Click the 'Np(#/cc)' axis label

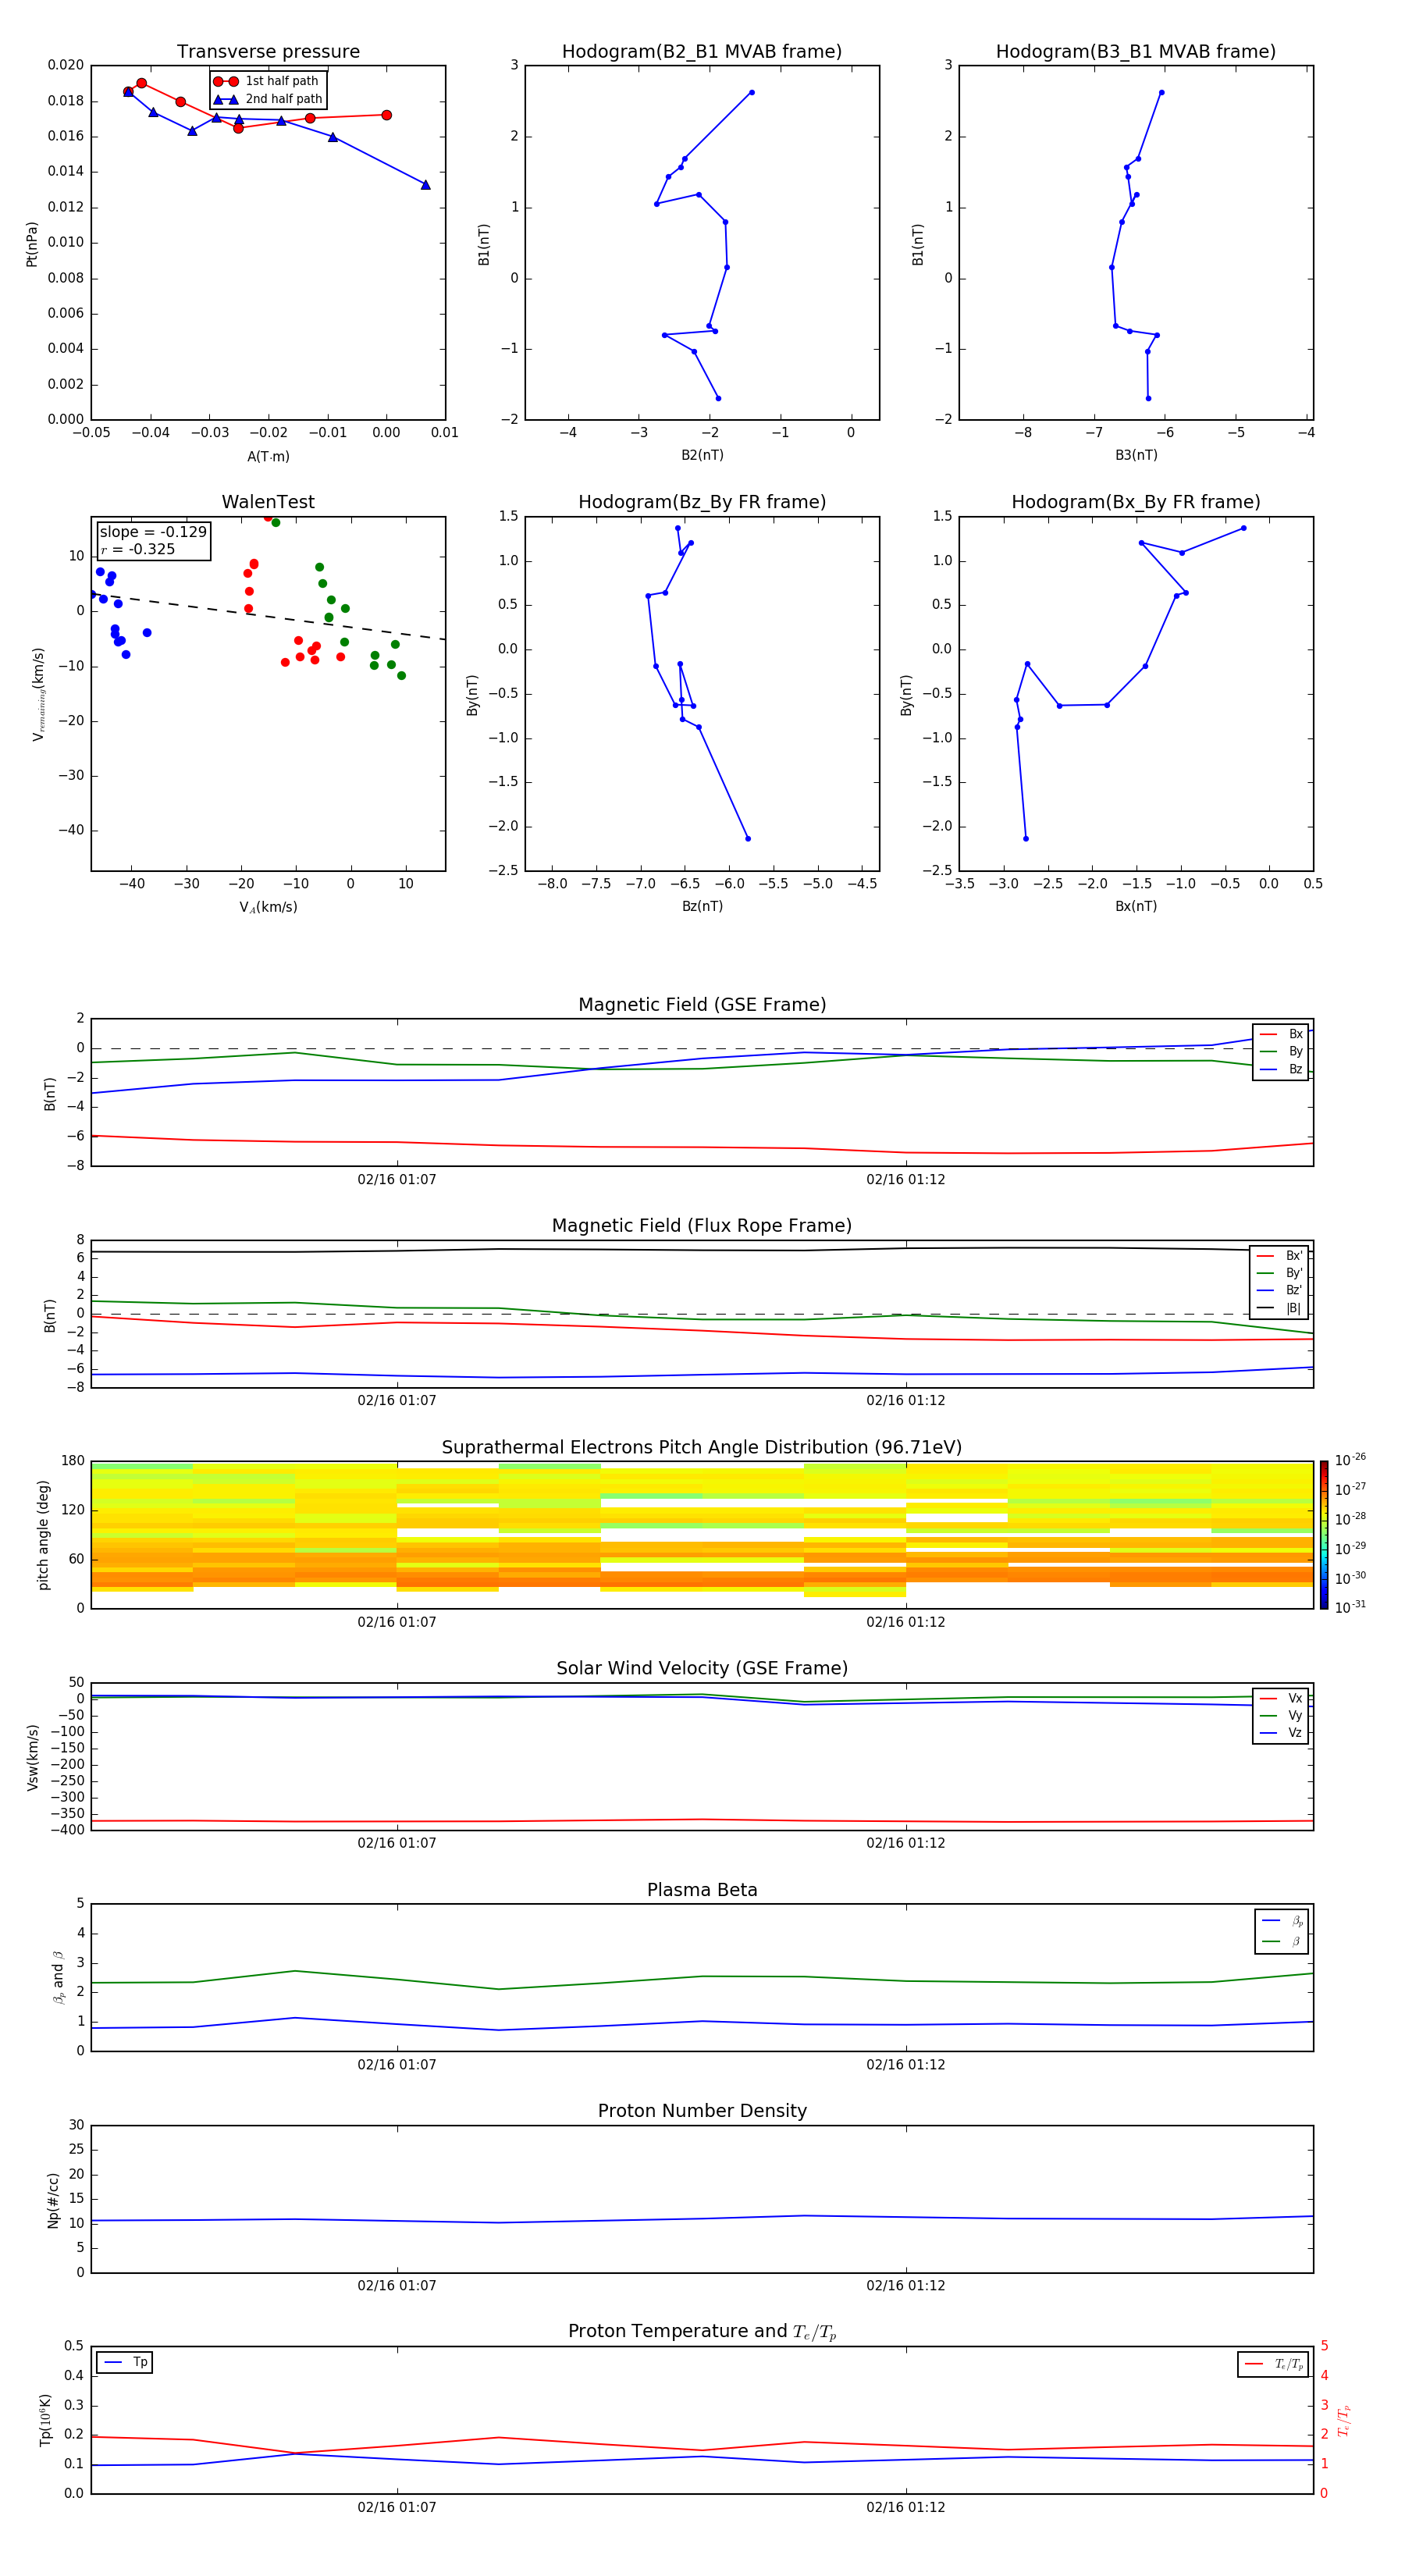53,2200
